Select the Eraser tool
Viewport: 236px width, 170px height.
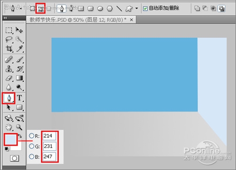tap(9, 78)
